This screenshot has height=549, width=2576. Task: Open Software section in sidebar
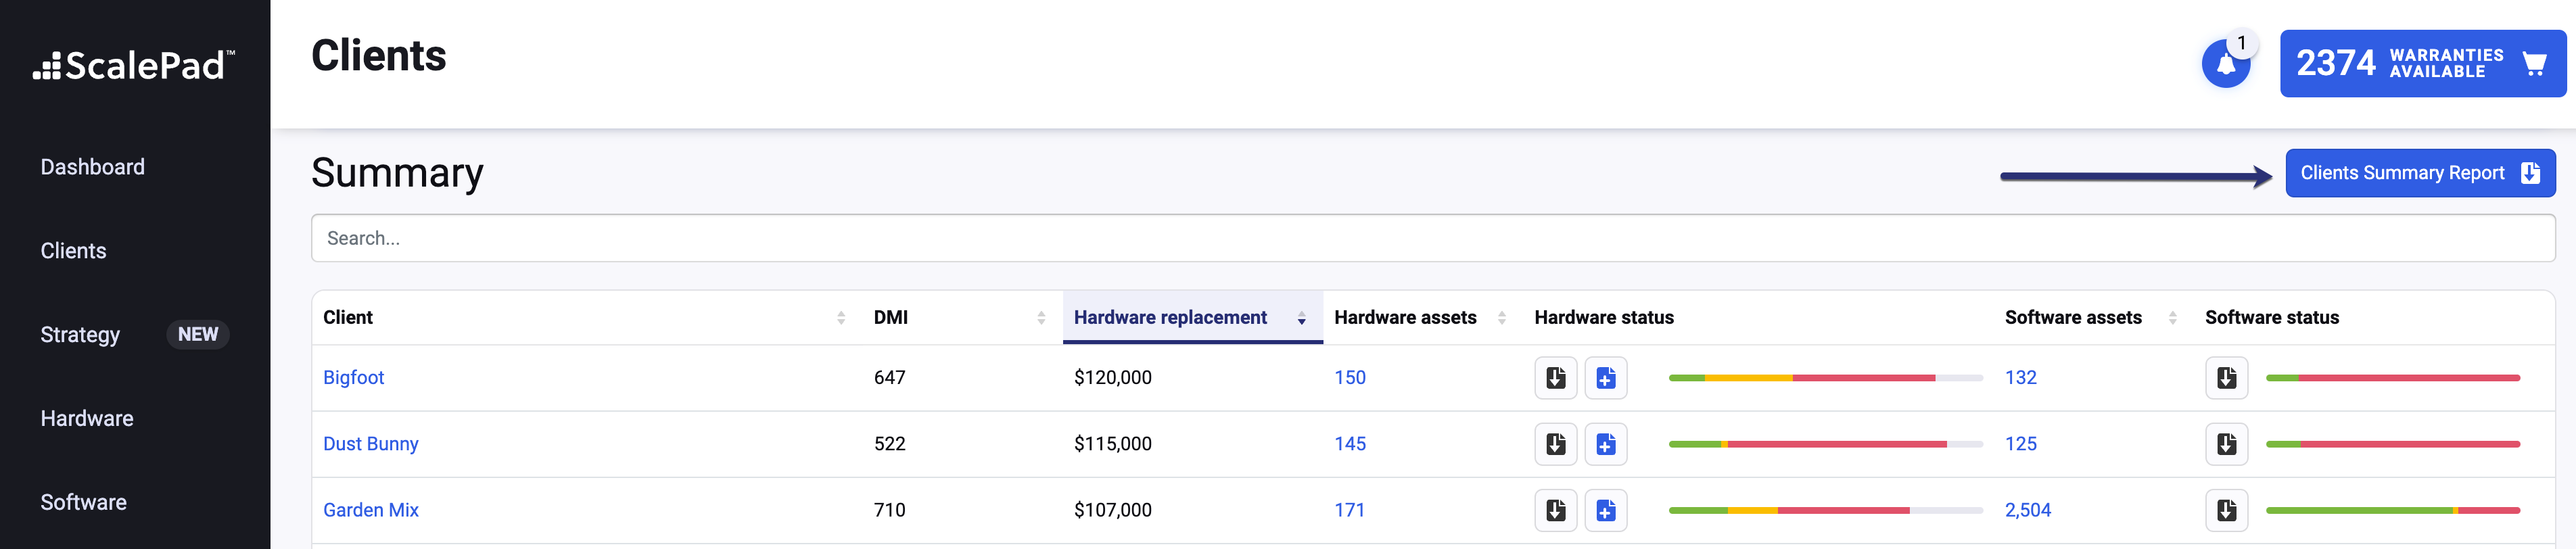point(84,503)
